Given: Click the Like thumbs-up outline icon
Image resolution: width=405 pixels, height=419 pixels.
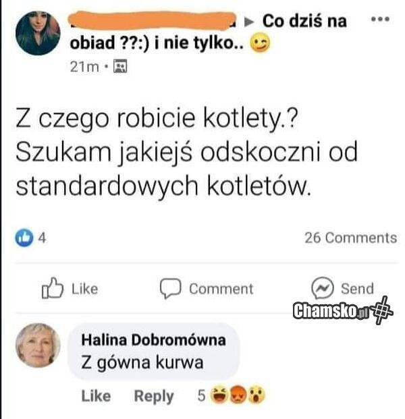Looking at the screenshot, I should pyautogui.click(x=53, y=288).
